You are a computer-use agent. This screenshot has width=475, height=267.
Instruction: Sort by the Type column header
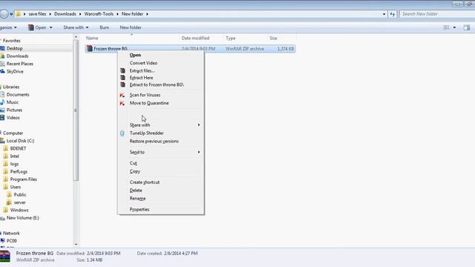[x=231, y=38]
